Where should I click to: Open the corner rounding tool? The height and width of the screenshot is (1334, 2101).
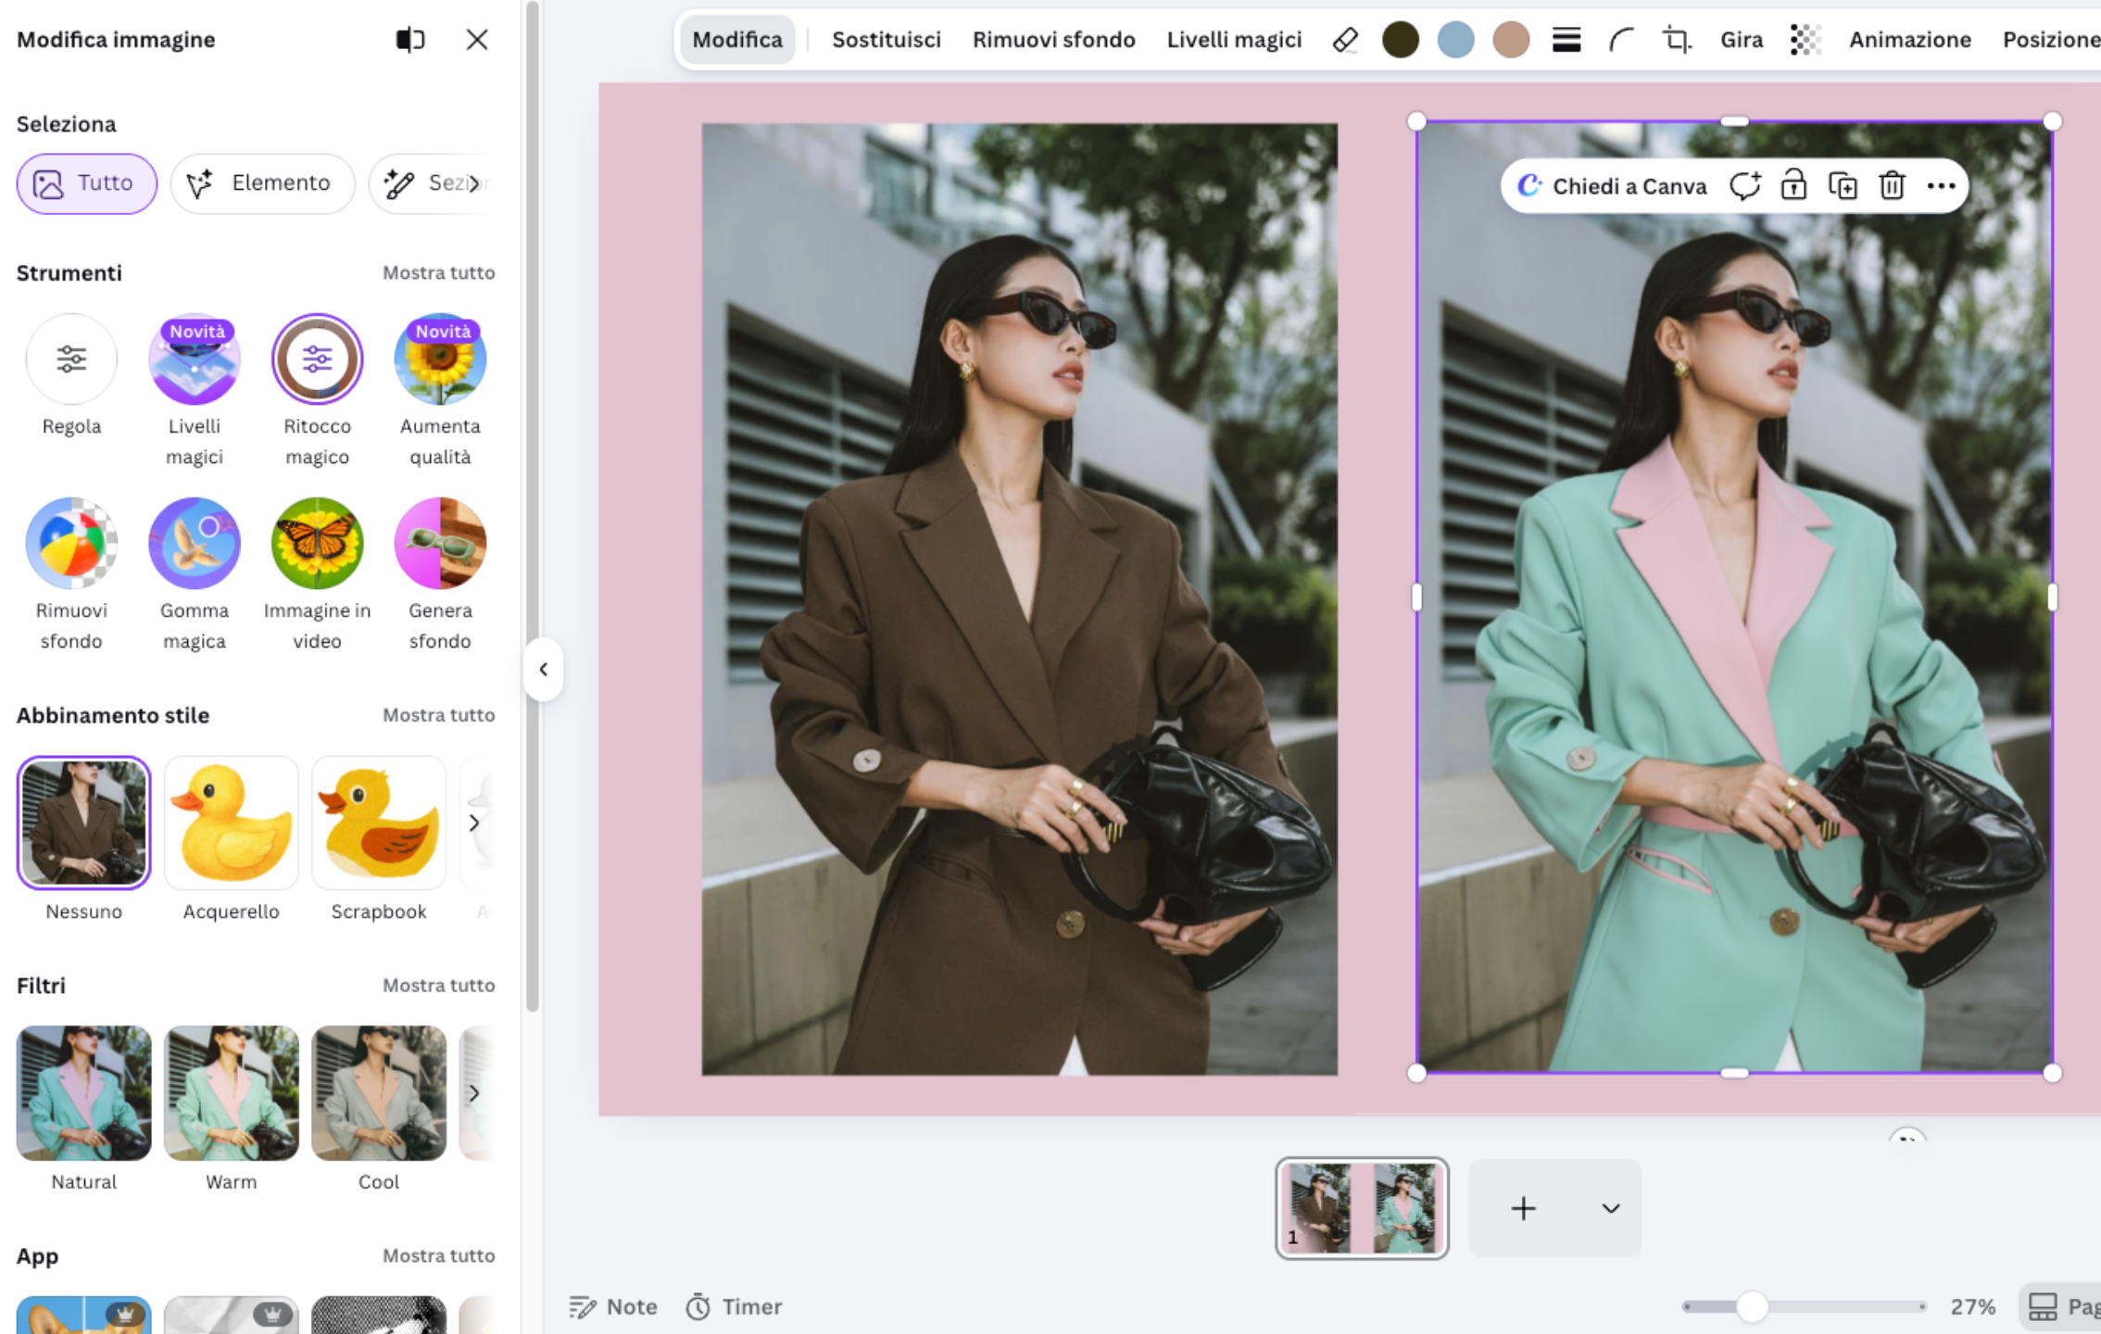(1621, 40)
